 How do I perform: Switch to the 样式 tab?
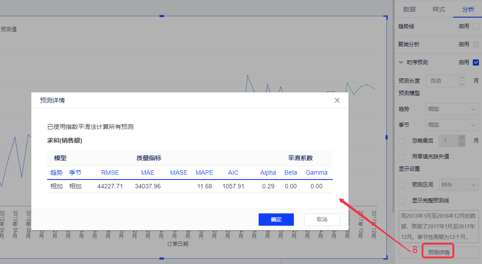tap(438, 9)
